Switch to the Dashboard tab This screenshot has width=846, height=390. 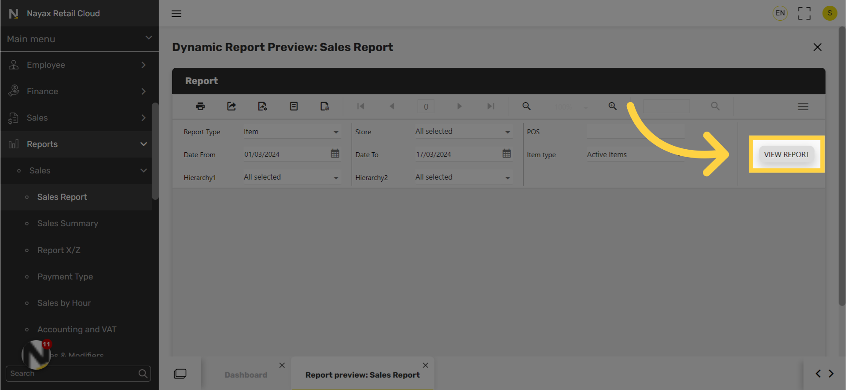point(246,375)
